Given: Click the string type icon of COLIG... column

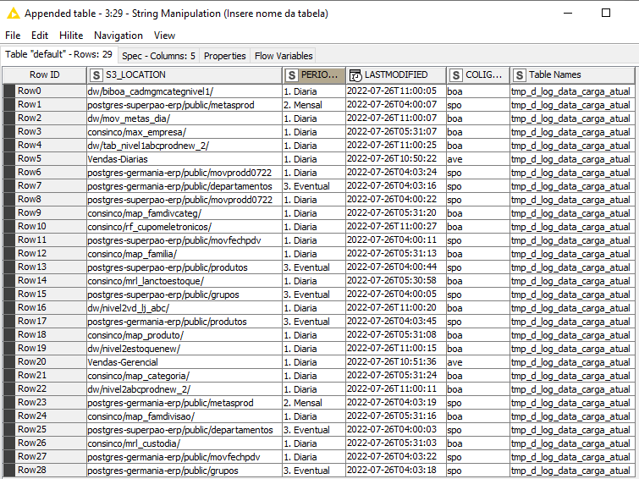Looking at the screenshot, I should pos(455,75).
